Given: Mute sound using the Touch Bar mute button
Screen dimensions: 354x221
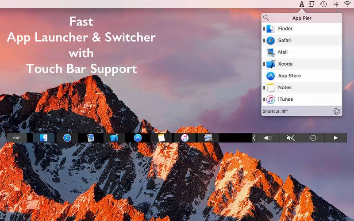Looking at the screenshot, I should tap(291, 138).
